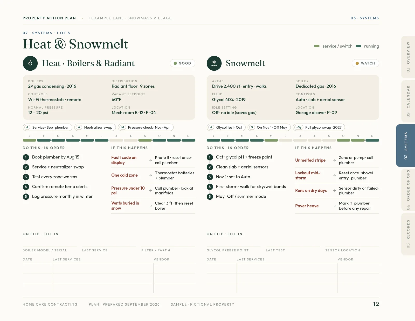Viewport: 415px width, 321px height.
Task: Click the S badge on On Nov 1 · Off May
Action: pyautogui.click(x=252, y=127)
